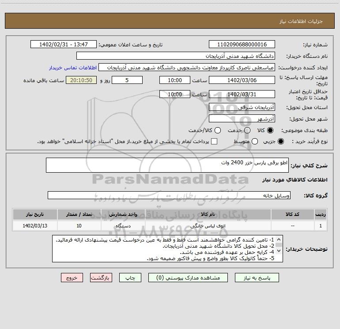Select the کالا radio button

[270, 130]
